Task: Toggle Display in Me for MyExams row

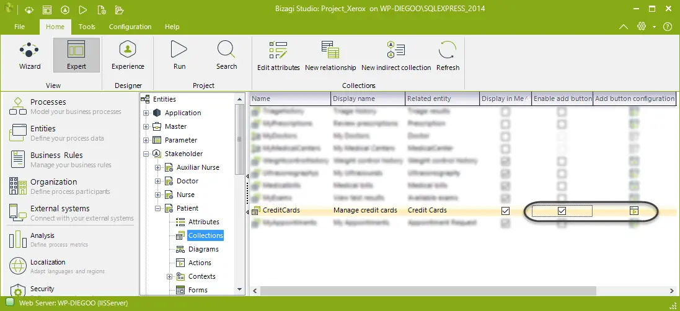Action: point(505,198)
